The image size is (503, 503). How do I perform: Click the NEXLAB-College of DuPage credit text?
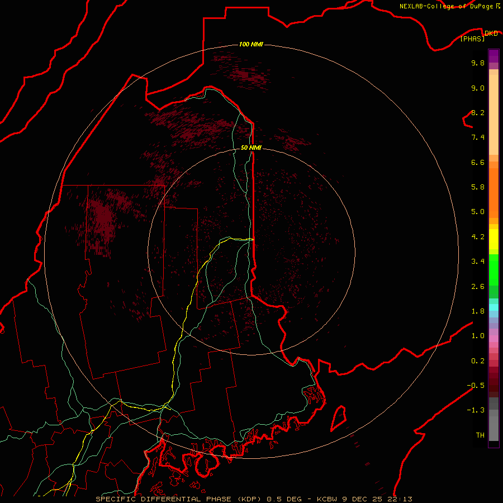tap(446, 6)
